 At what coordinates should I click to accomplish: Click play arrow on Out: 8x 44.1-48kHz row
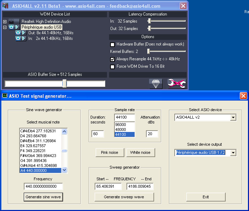[x=23, y=33]
